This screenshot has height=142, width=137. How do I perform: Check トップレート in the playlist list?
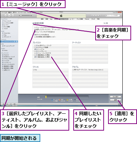click(35, 51)
